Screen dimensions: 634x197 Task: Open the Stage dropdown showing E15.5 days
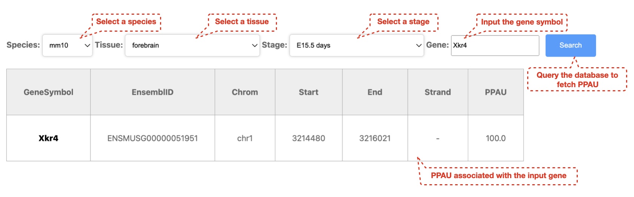356,45
